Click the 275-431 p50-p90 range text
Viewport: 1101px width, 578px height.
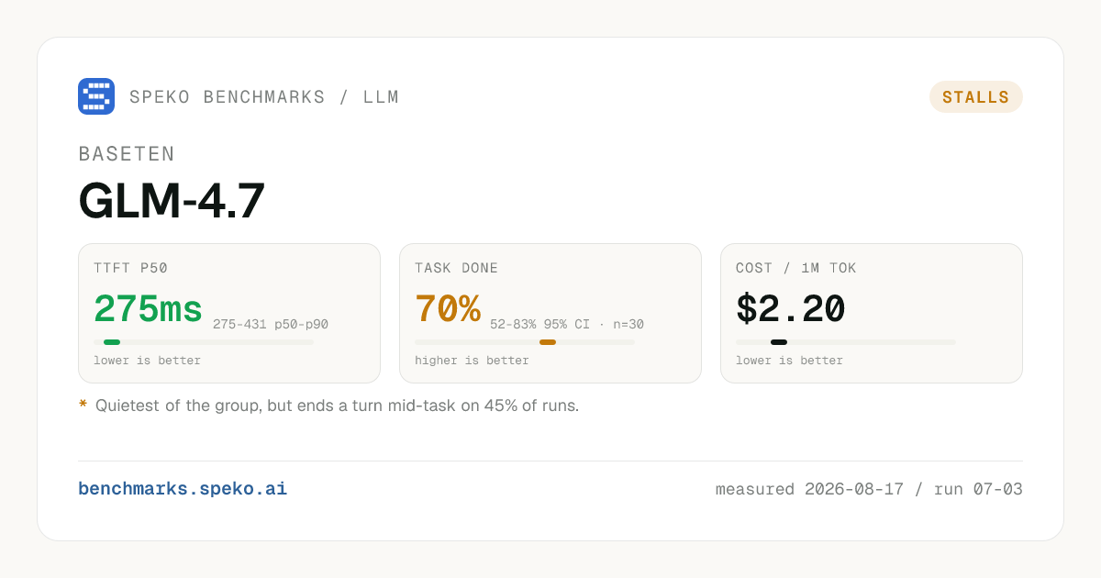pyautogui.click(x=271, y=324)
